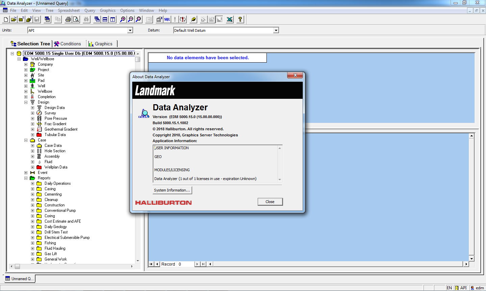Select the Selection Tree tab
The image size is (486, 291).
30,44
